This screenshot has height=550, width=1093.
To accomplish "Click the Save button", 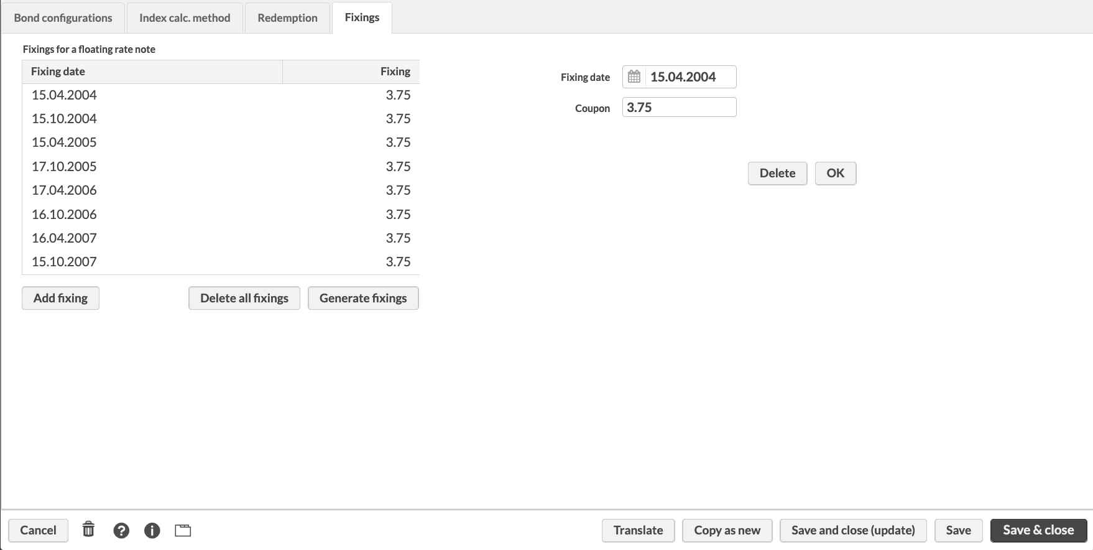I will 958,530.
